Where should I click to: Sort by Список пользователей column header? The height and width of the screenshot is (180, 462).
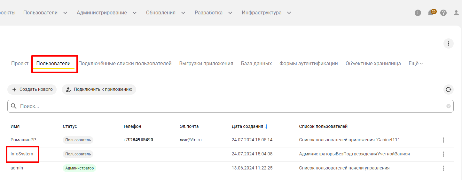click(x=323, y=127)
